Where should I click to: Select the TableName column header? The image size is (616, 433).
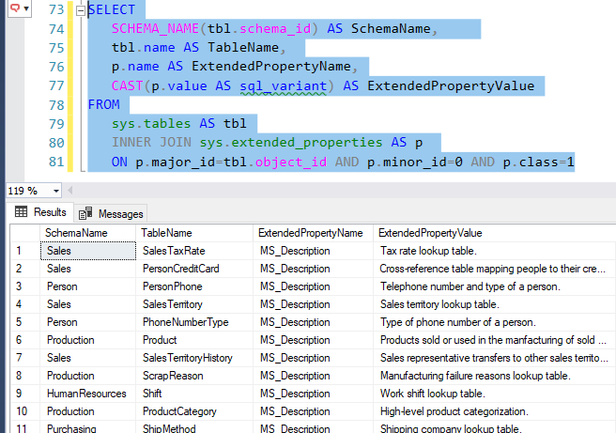click(194, 233)
